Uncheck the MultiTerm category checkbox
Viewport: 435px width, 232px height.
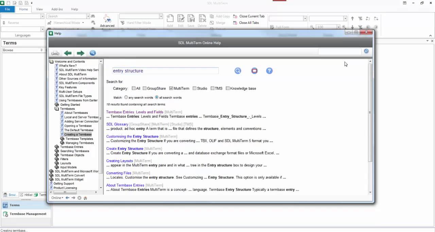tap(171, 88)
